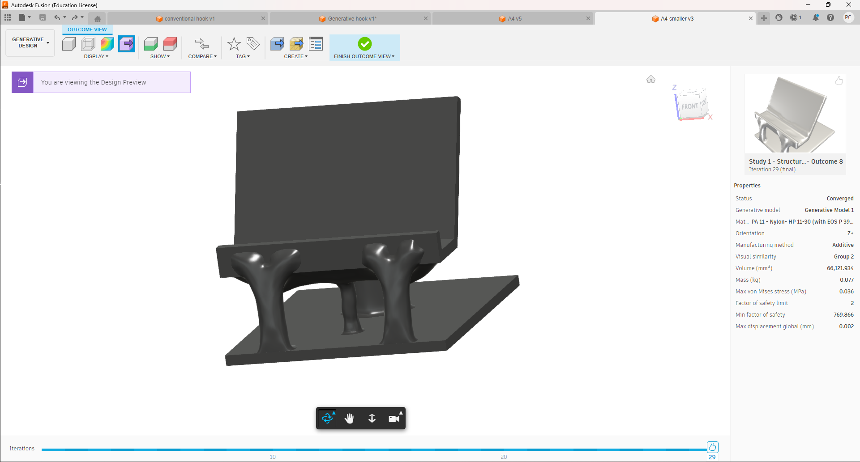
Task: Close the A4 v5 tab
Action: [x=588, y=18]
